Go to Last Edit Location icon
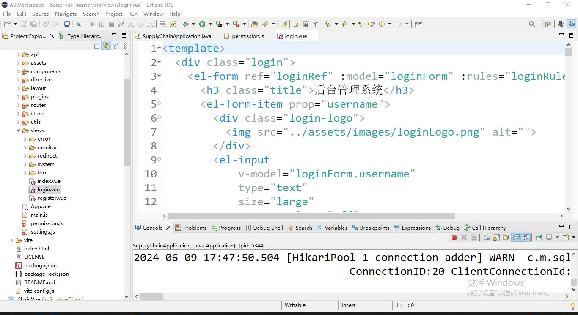Image resolution: width=578 pixels, height=315 pixels. pos(362,24)
